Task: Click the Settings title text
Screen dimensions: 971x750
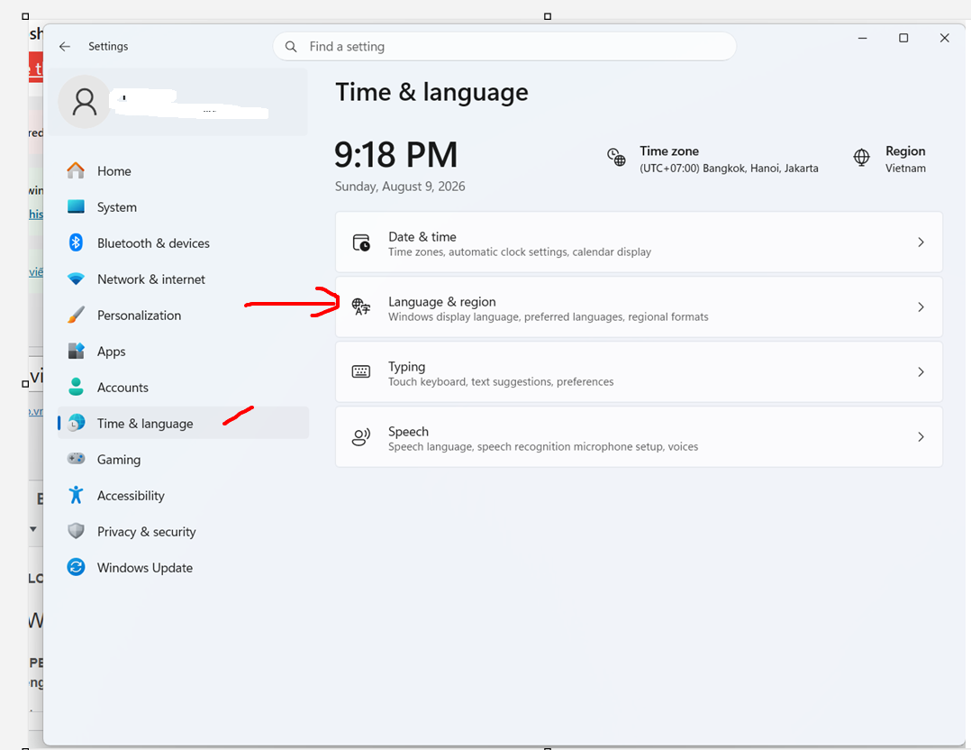Action: [108, 47]
